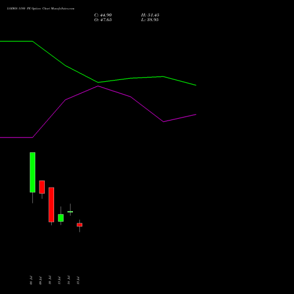Image resolution: width=294 pixels, height=294 pixels.
Task: Click the low value "L: 38.95"
Action: [x=150, y=20]
